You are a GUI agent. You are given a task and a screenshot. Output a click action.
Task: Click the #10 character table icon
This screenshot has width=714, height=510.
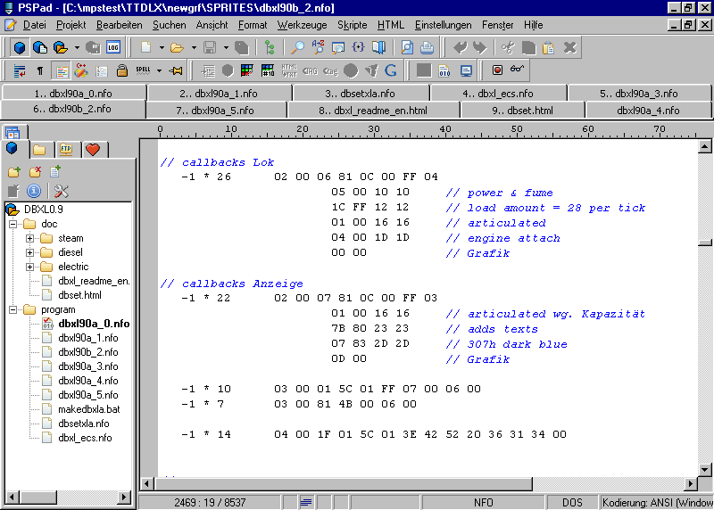268,70
